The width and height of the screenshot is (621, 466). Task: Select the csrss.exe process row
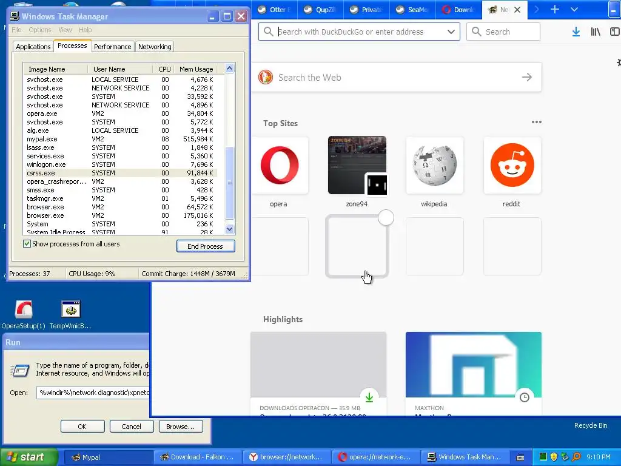click(x=121, y=173)
